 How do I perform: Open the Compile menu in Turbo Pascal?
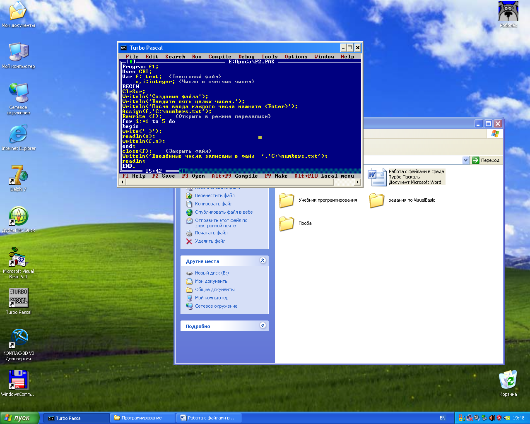(x=220, y=57)
